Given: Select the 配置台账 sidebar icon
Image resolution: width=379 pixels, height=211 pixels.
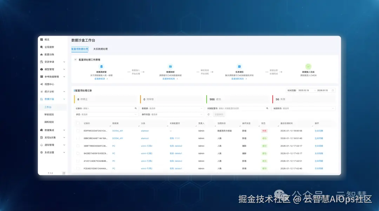Looking at the screenshot, I should [x=41, y=55].
